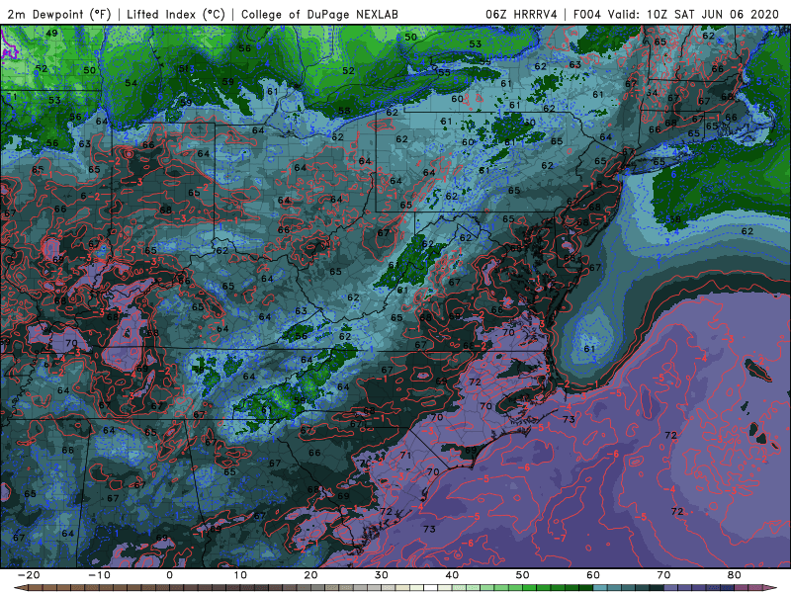Click the 40 label on the color scale

[x=452, y=575]
